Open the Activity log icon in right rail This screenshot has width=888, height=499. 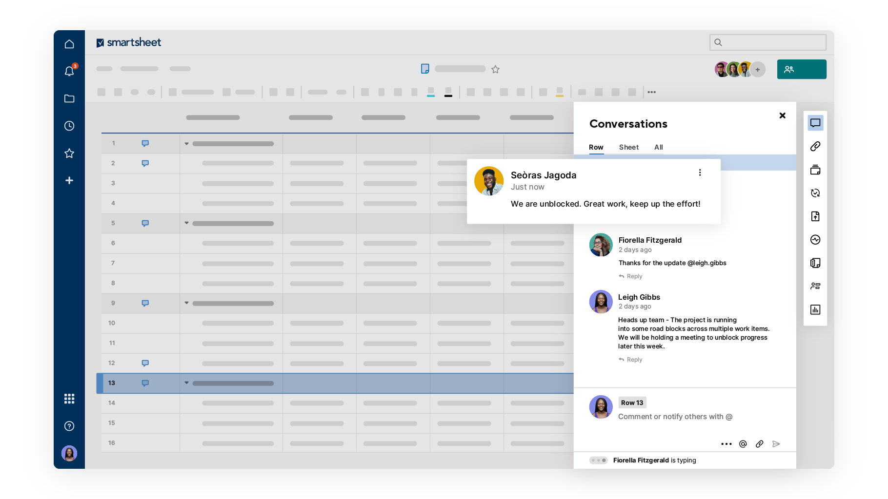pyautogui.click(x=815, y=239)
